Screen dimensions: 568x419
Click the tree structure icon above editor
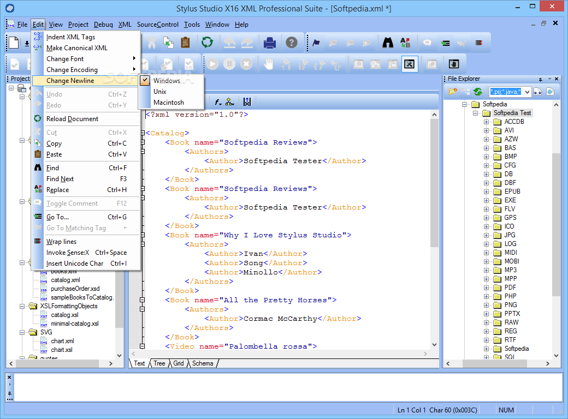(x=229, y=102)
